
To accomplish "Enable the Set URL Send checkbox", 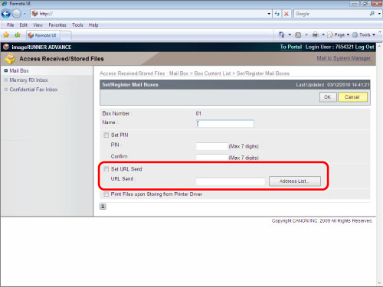I will pyautogui.click(x=106, y=169).
